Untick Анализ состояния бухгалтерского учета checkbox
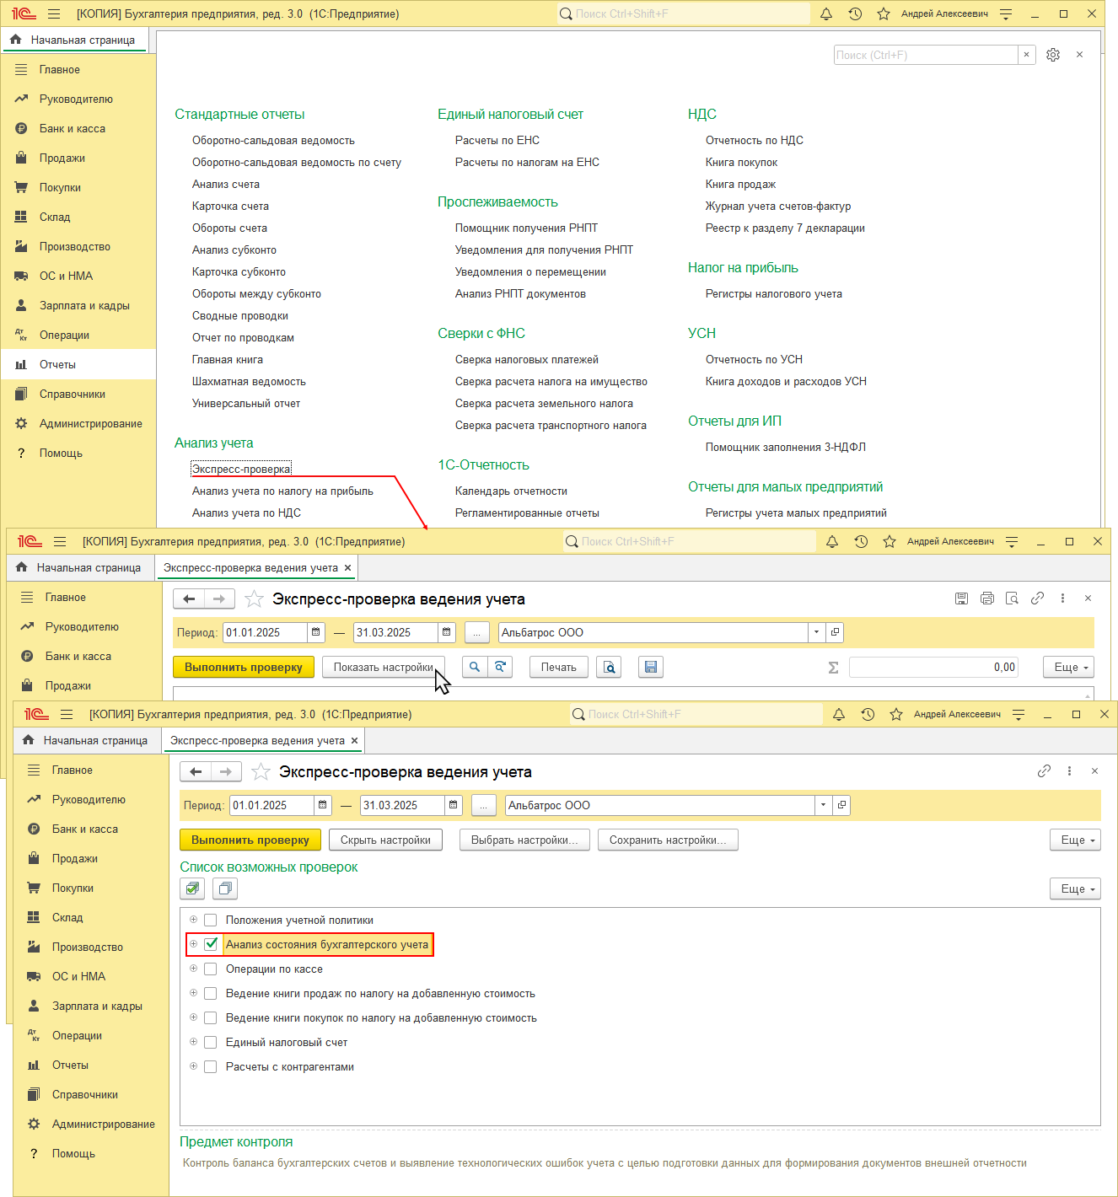The image size is (1118, 1197). coord(211,945)
